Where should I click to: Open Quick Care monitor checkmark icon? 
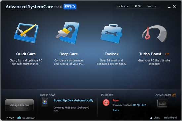click(x=26, y=33)
